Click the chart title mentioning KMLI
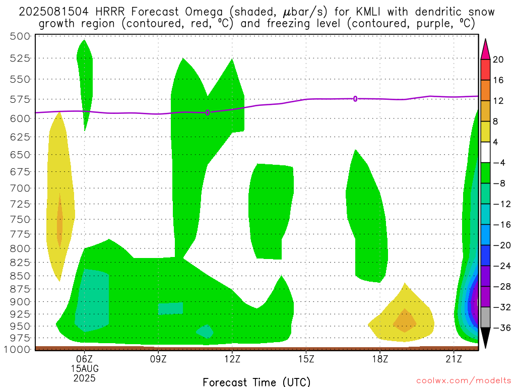Viewport: 516px width, 387px height. pyautogui.click(x=256, y=18)
